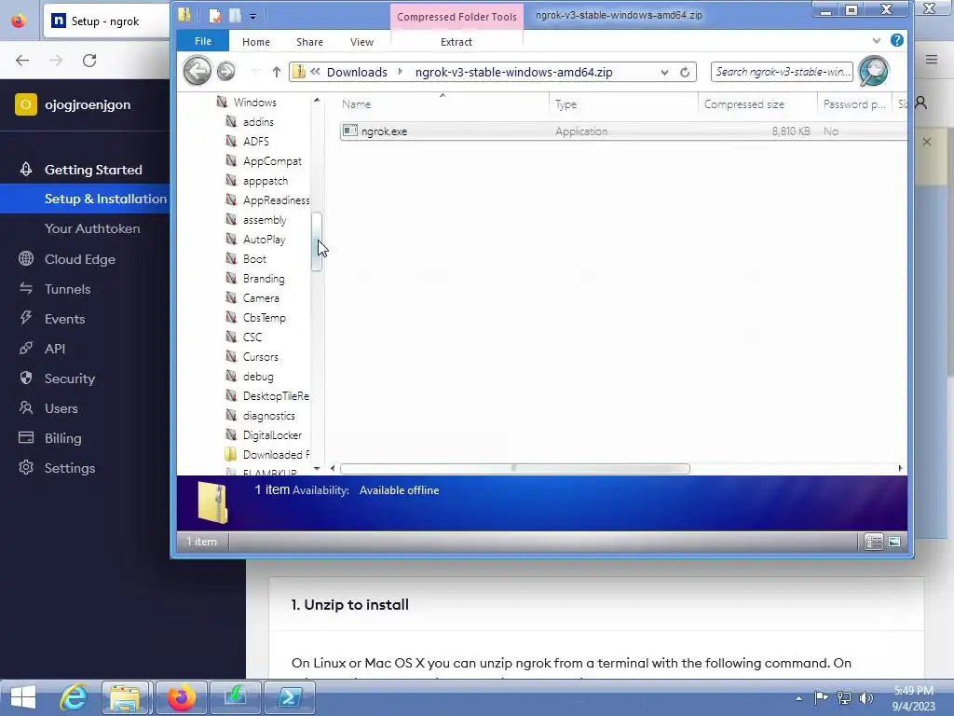Click Downloads in the address breadcrumb

pos(357,73)
